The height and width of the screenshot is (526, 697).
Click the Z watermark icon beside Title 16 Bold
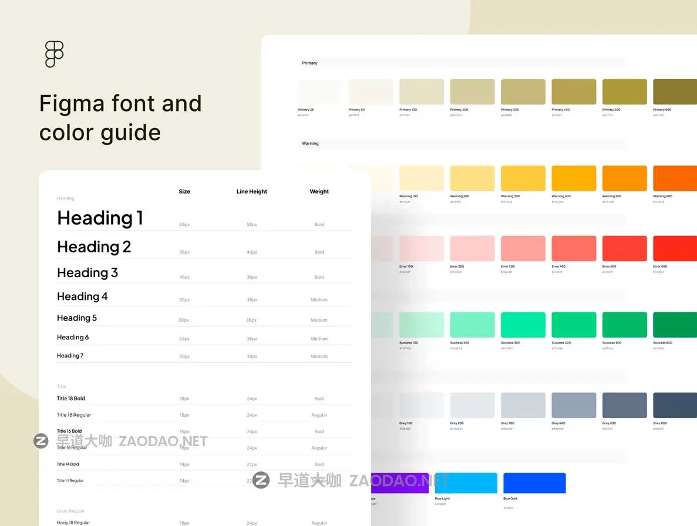(40, 440)
